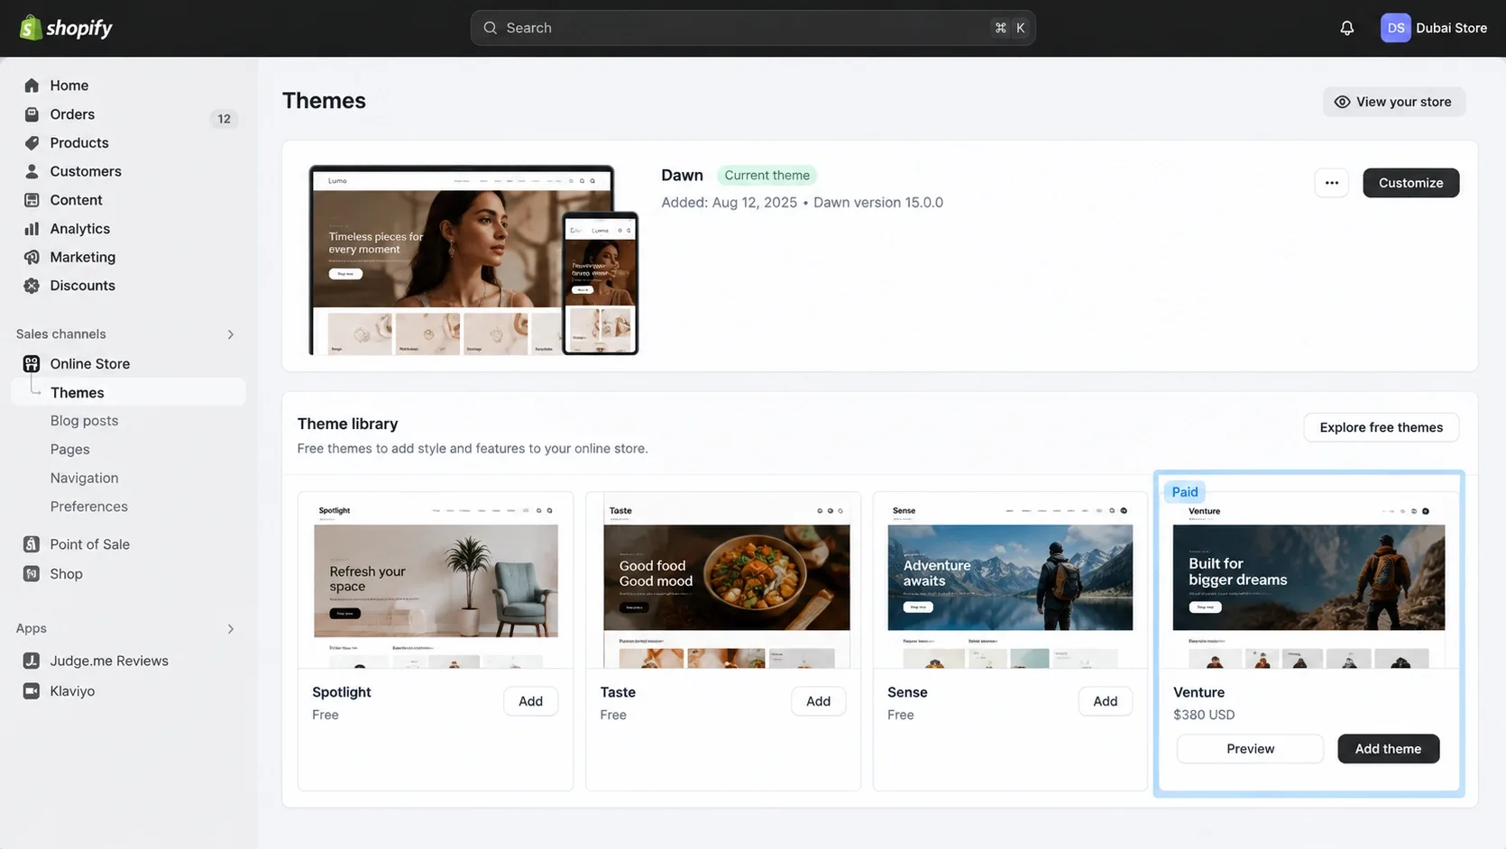Add the Taste theme
This screenshot has width=1506, height=849.
[818, 701]
